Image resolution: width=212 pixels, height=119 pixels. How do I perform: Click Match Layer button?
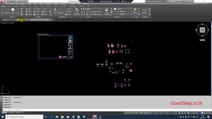(96, 14)
